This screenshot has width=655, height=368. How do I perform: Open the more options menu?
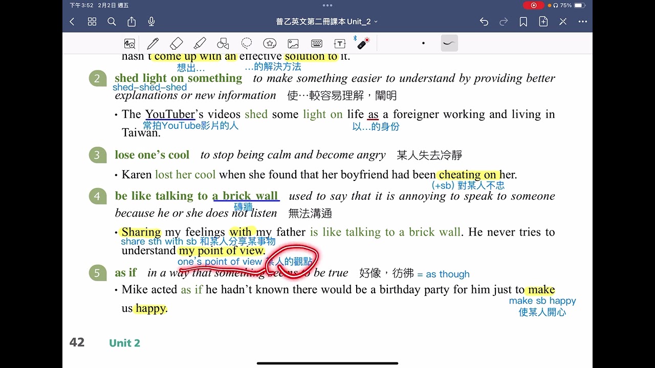[582, 21]
